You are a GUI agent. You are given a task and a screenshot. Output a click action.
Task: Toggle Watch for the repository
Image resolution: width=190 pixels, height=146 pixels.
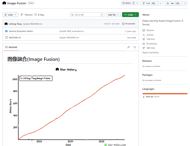click(x=128, y=3)
